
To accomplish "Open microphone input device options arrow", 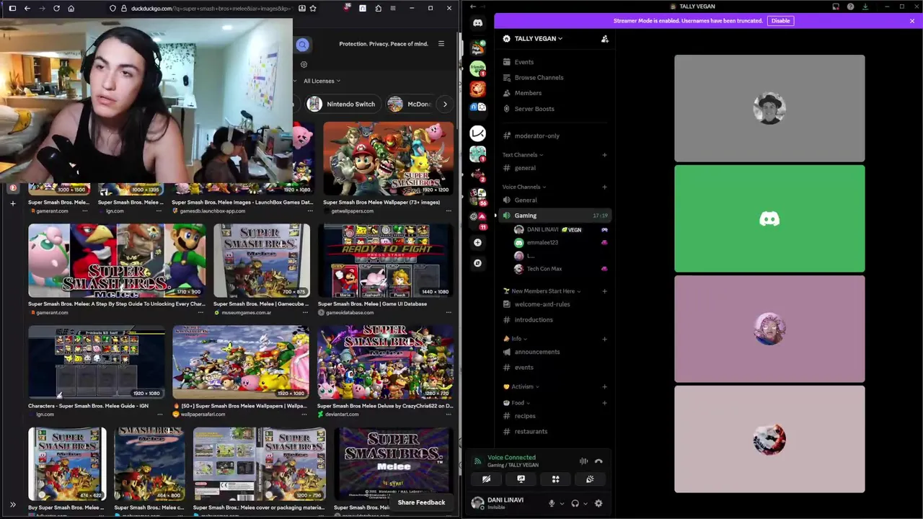I will click(562, 504).
